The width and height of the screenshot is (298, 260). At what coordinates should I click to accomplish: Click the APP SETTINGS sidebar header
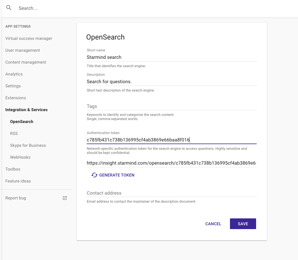18,26
